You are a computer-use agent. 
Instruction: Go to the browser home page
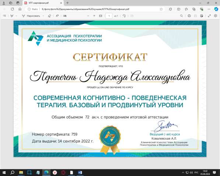tap(20, 9)
